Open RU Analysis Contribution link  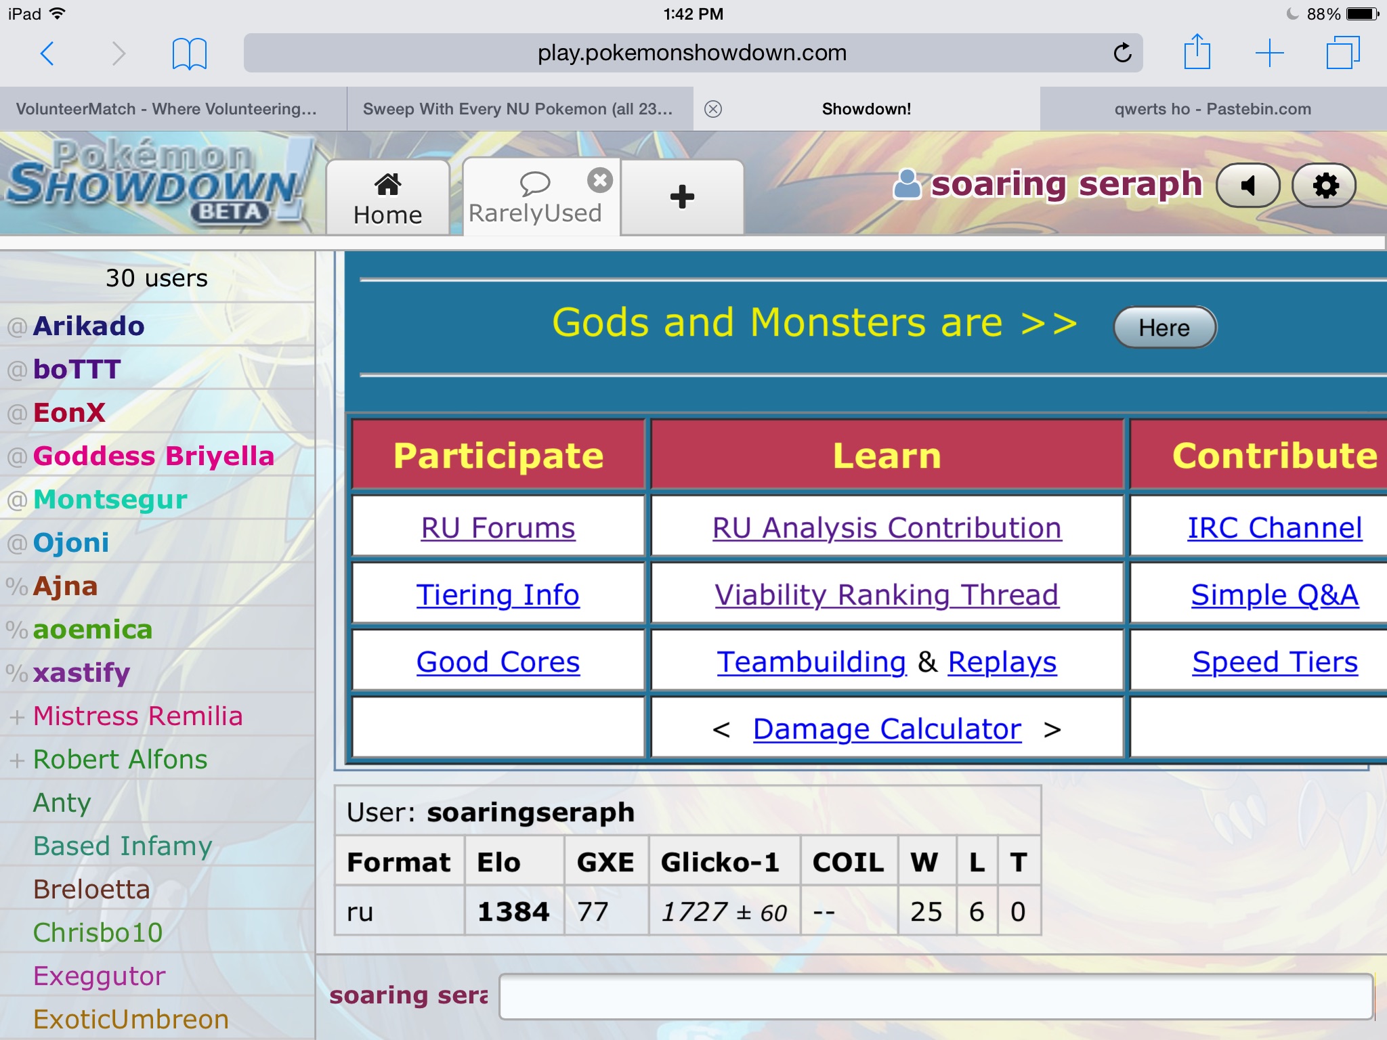(x=887, y=527)
